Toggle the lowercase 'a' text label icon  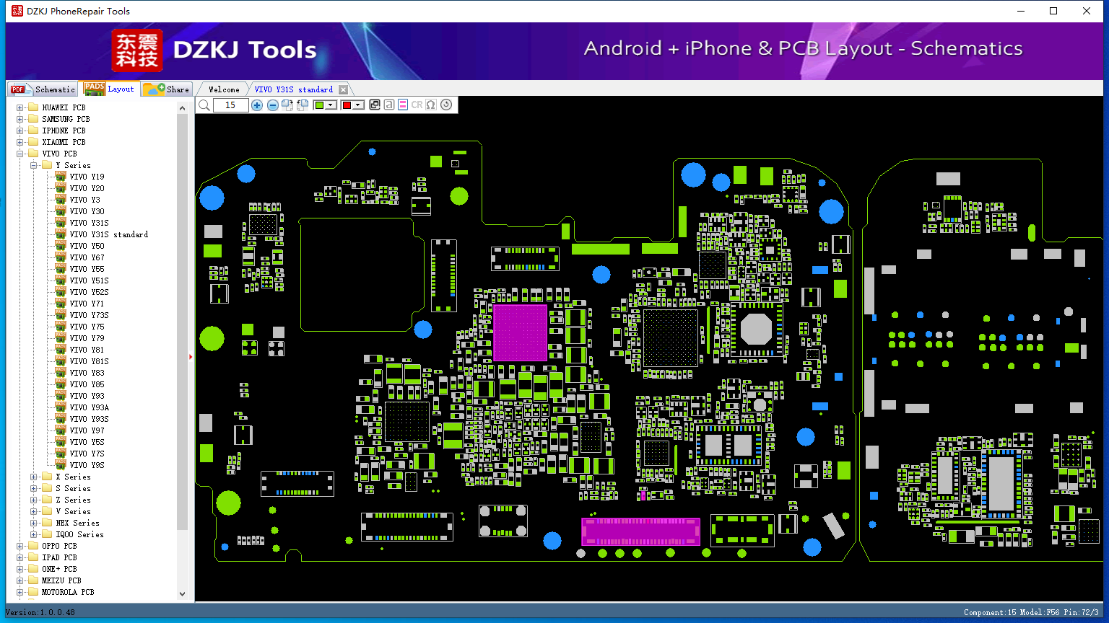pos(389,105)
